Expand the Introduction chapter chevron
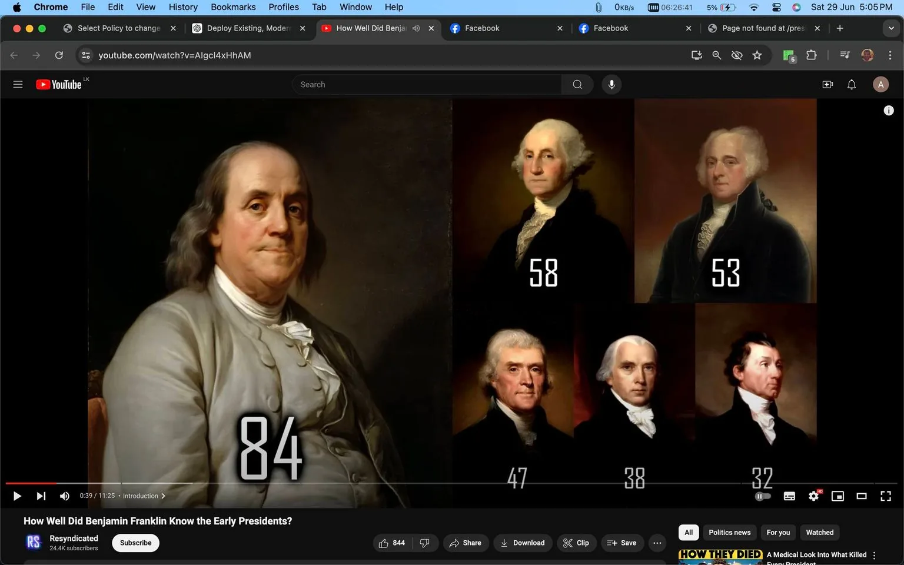Viewport: 904px width, 565px height. click(163, 496)
